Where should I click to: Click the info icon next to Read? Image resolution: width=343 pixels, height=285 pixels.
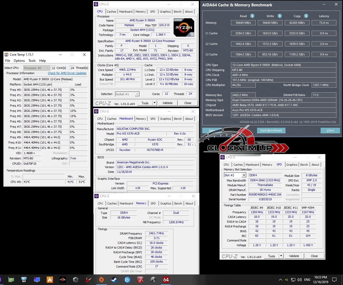[x=252, y=16]
